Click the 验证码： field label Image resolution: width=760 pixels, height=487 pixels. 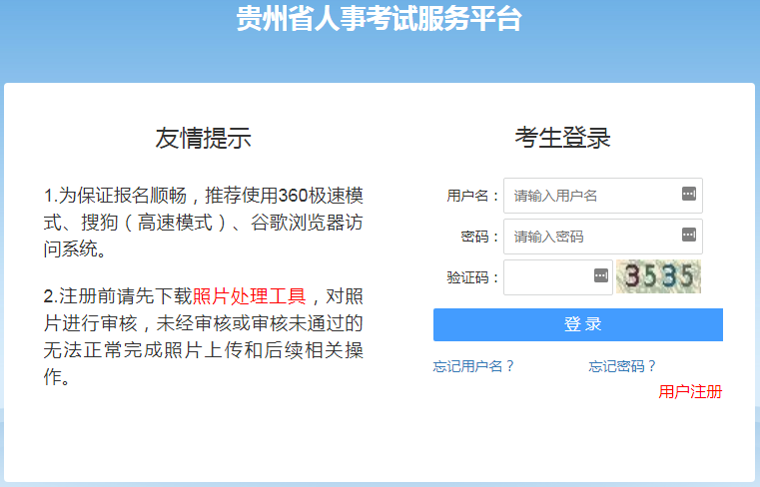[x=472, y=277]
